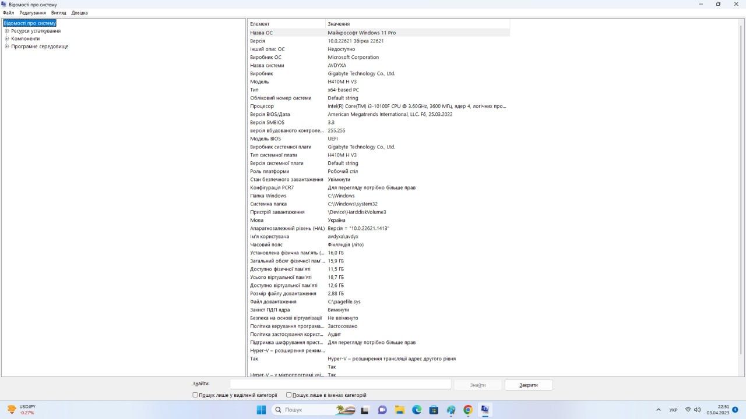Open the Windows Start menu
The width and height of the screenshot is (746, 419).
pos(262,410)
